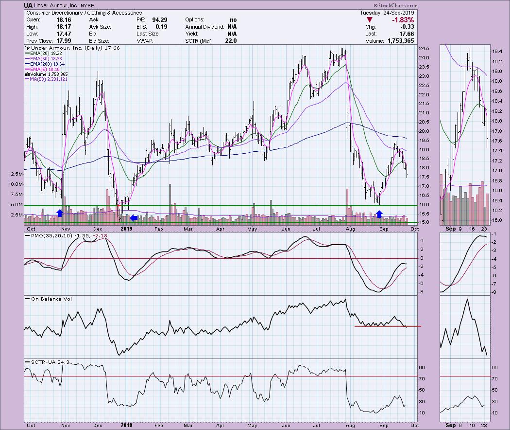Click the Prev Close value 17.99
Viewport: 510px width, 430px height.
tap(64, 41)
